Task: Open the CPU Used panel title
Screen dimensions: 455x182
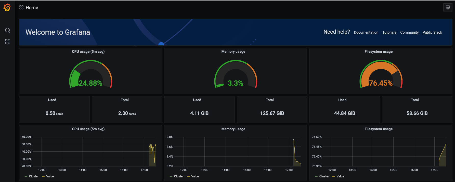Action: (x=52, y=100)
